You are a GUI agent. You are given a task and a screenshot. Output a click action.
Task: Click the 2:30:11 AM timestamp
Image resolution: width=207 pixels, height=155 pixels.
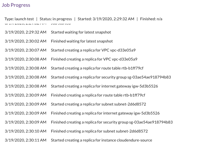pos(26,140)
